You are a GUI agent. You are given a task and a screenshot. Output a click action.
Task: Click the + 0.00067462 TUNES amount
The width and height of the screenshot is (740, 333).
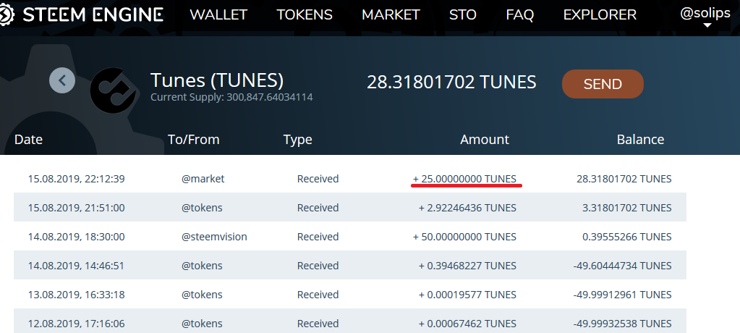pyautogui.click(x=467, y=324)
